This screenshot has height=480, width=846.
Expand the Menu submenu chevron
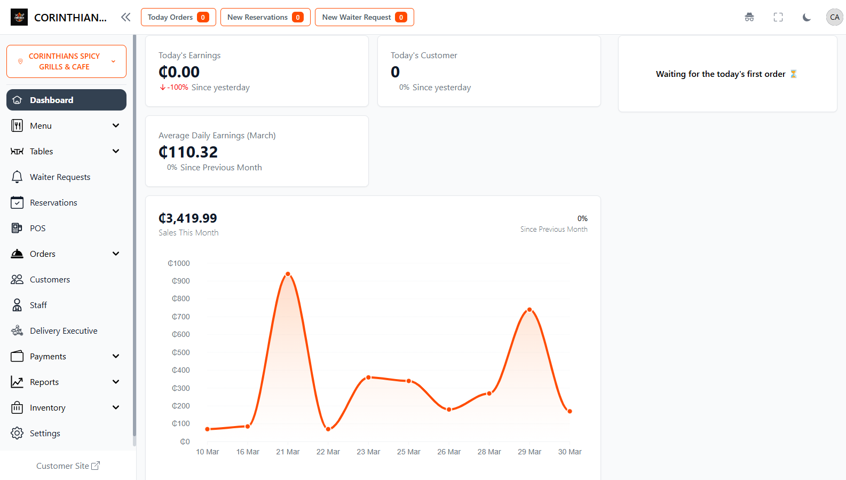click(116, 125)
